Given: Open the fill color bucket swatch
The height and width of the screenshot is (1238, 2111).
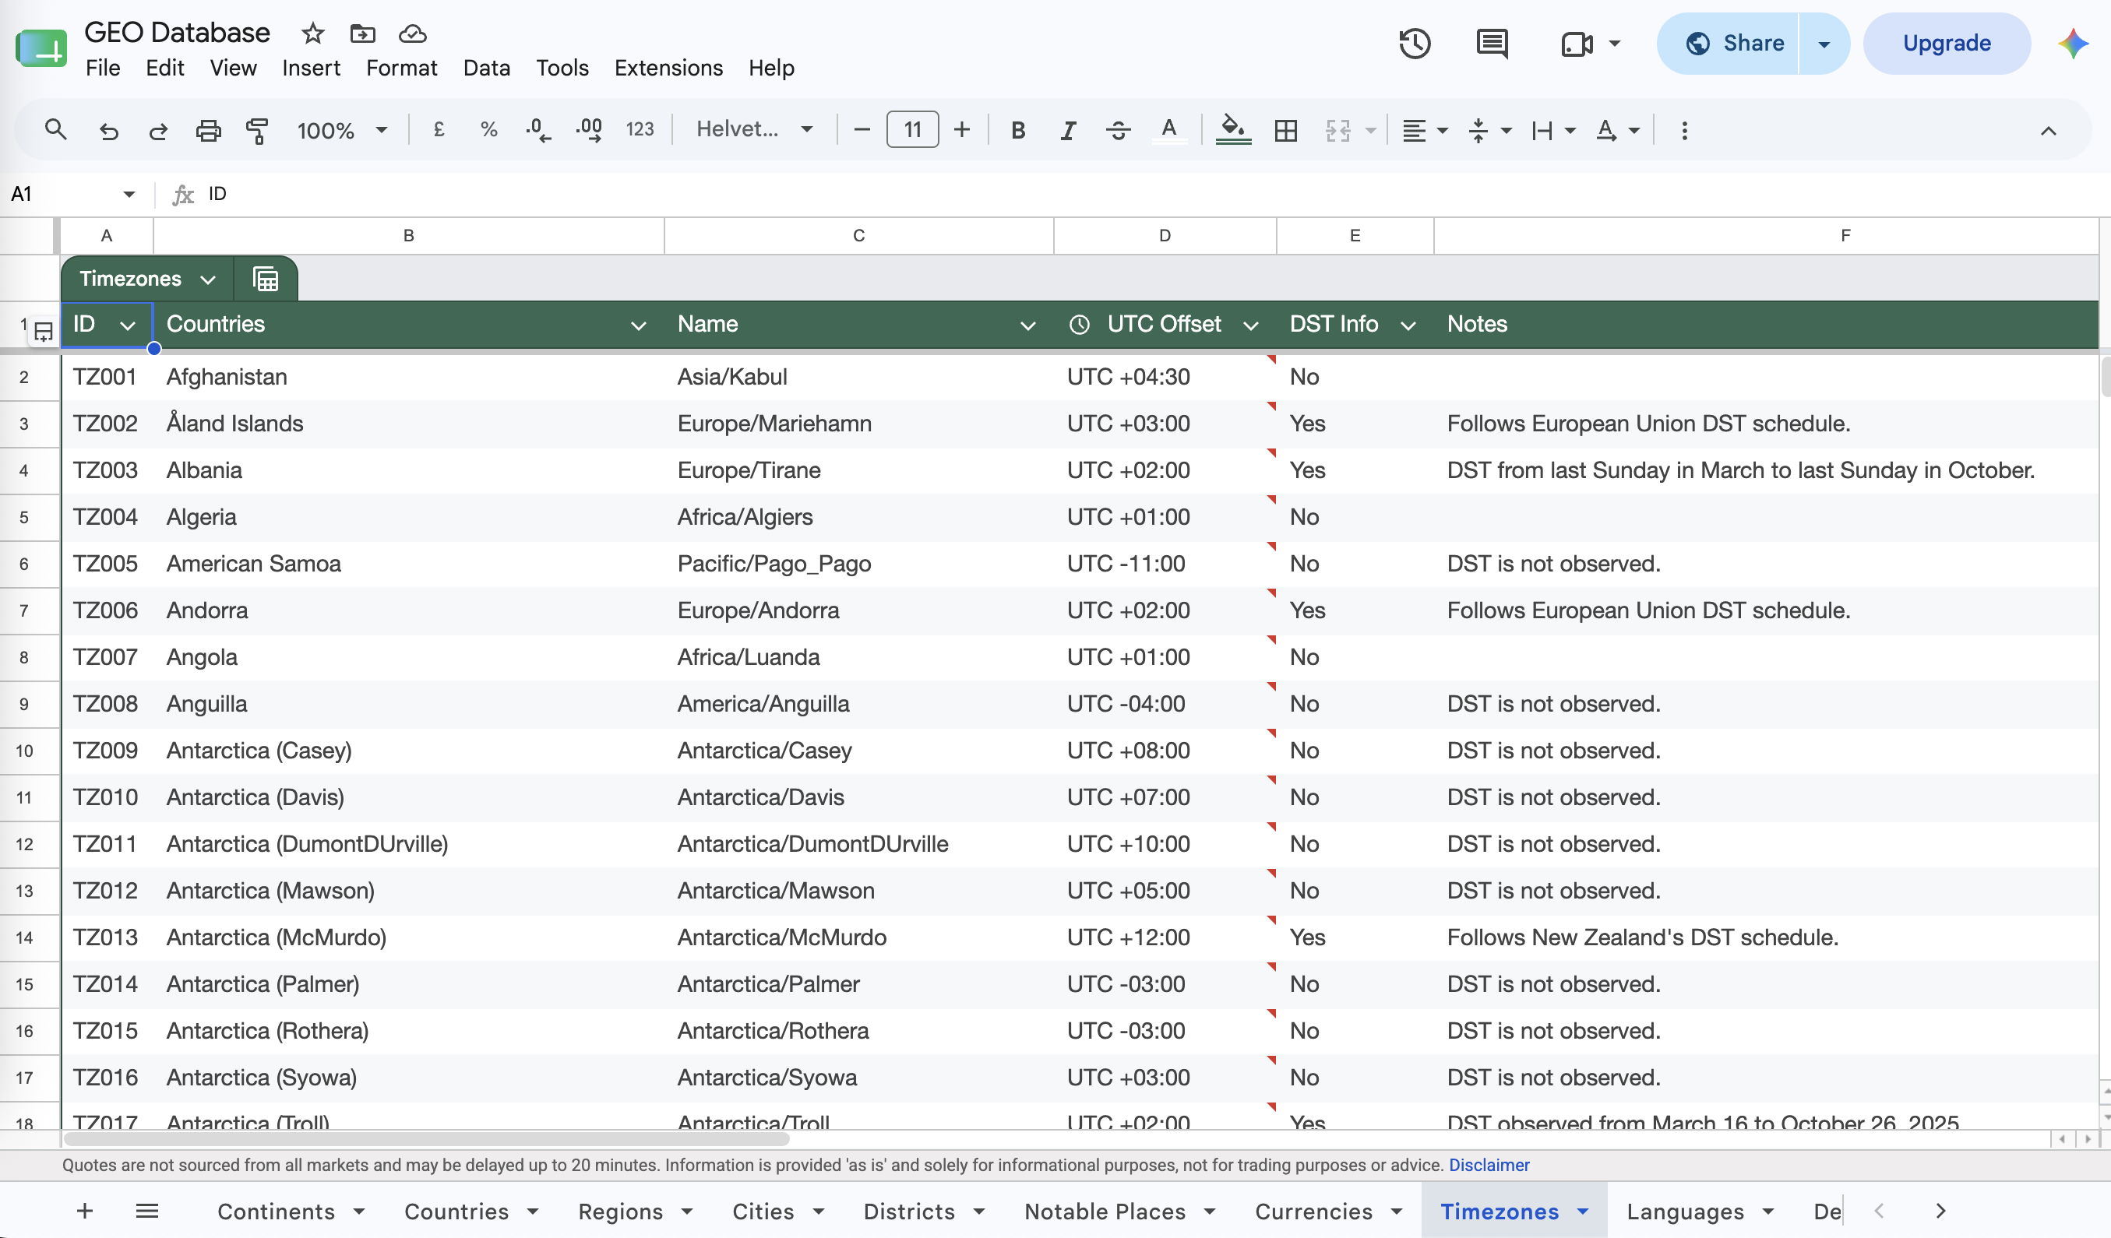Looking at the screenshot, I should 1232,131.
